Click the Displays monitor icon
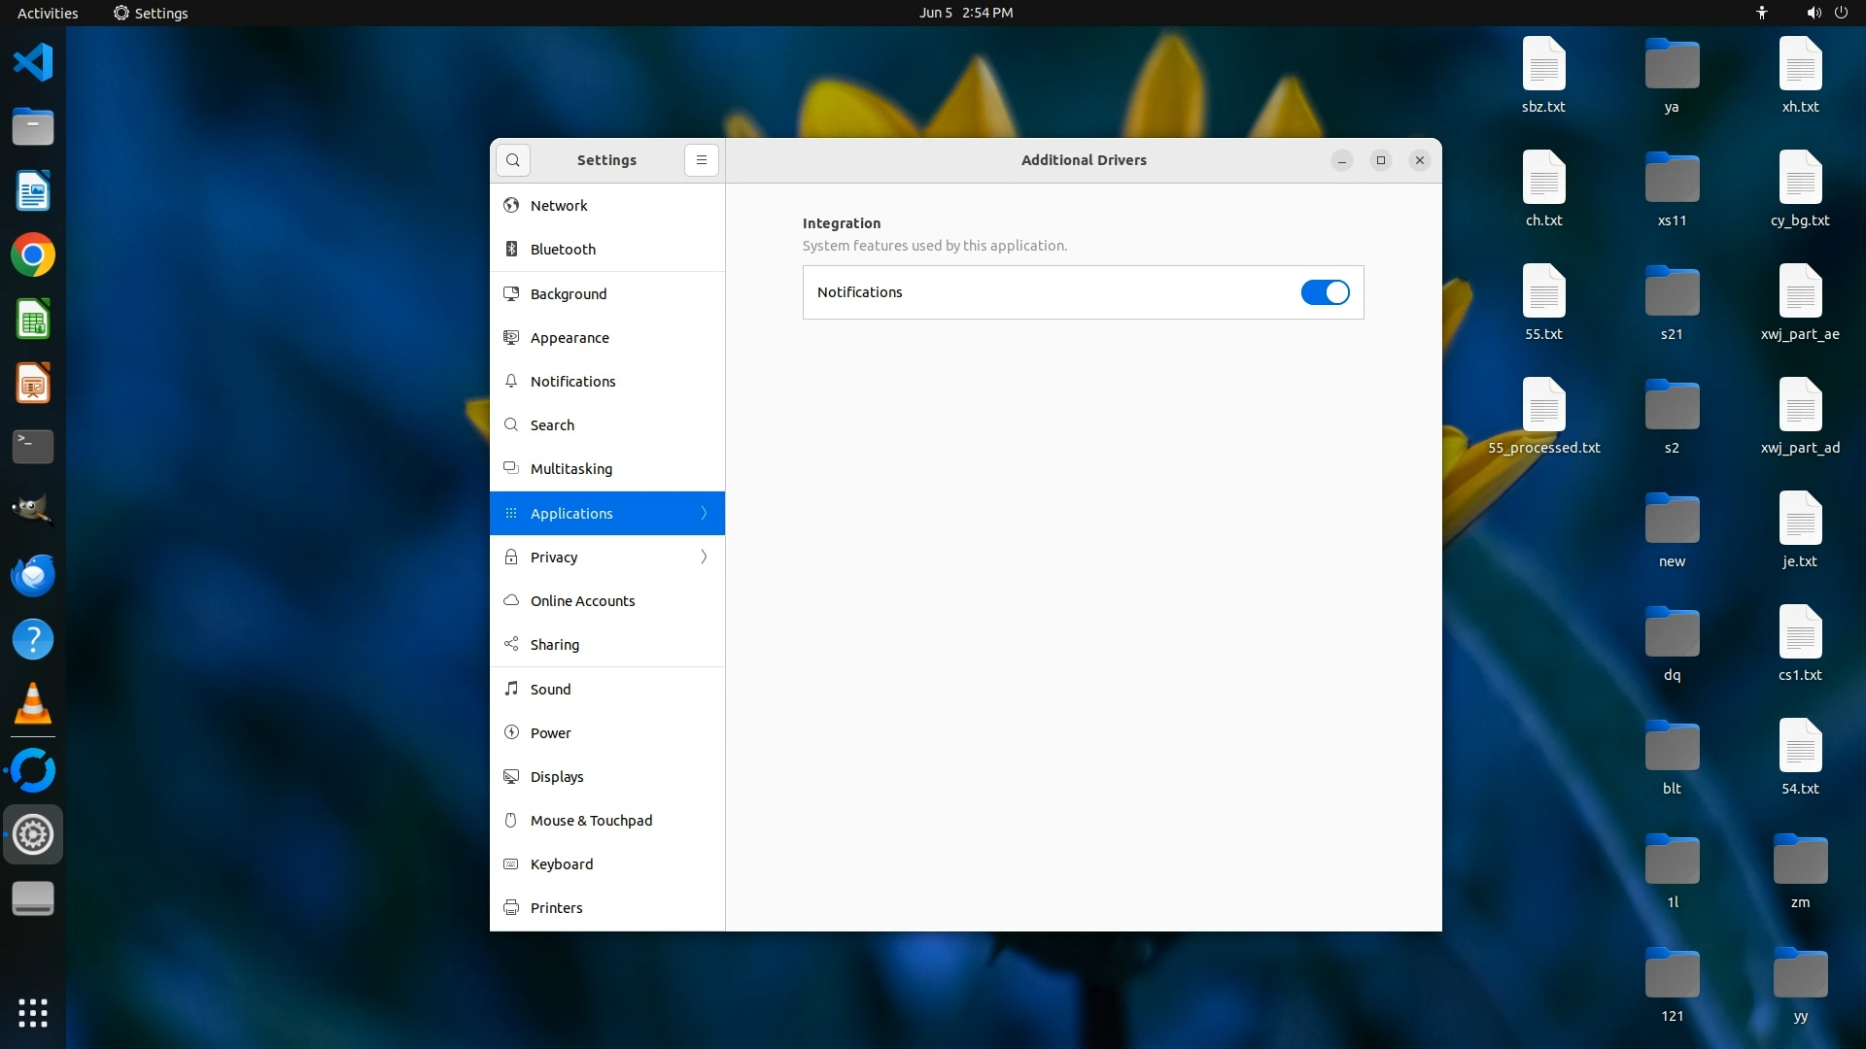 coord(511,777)
